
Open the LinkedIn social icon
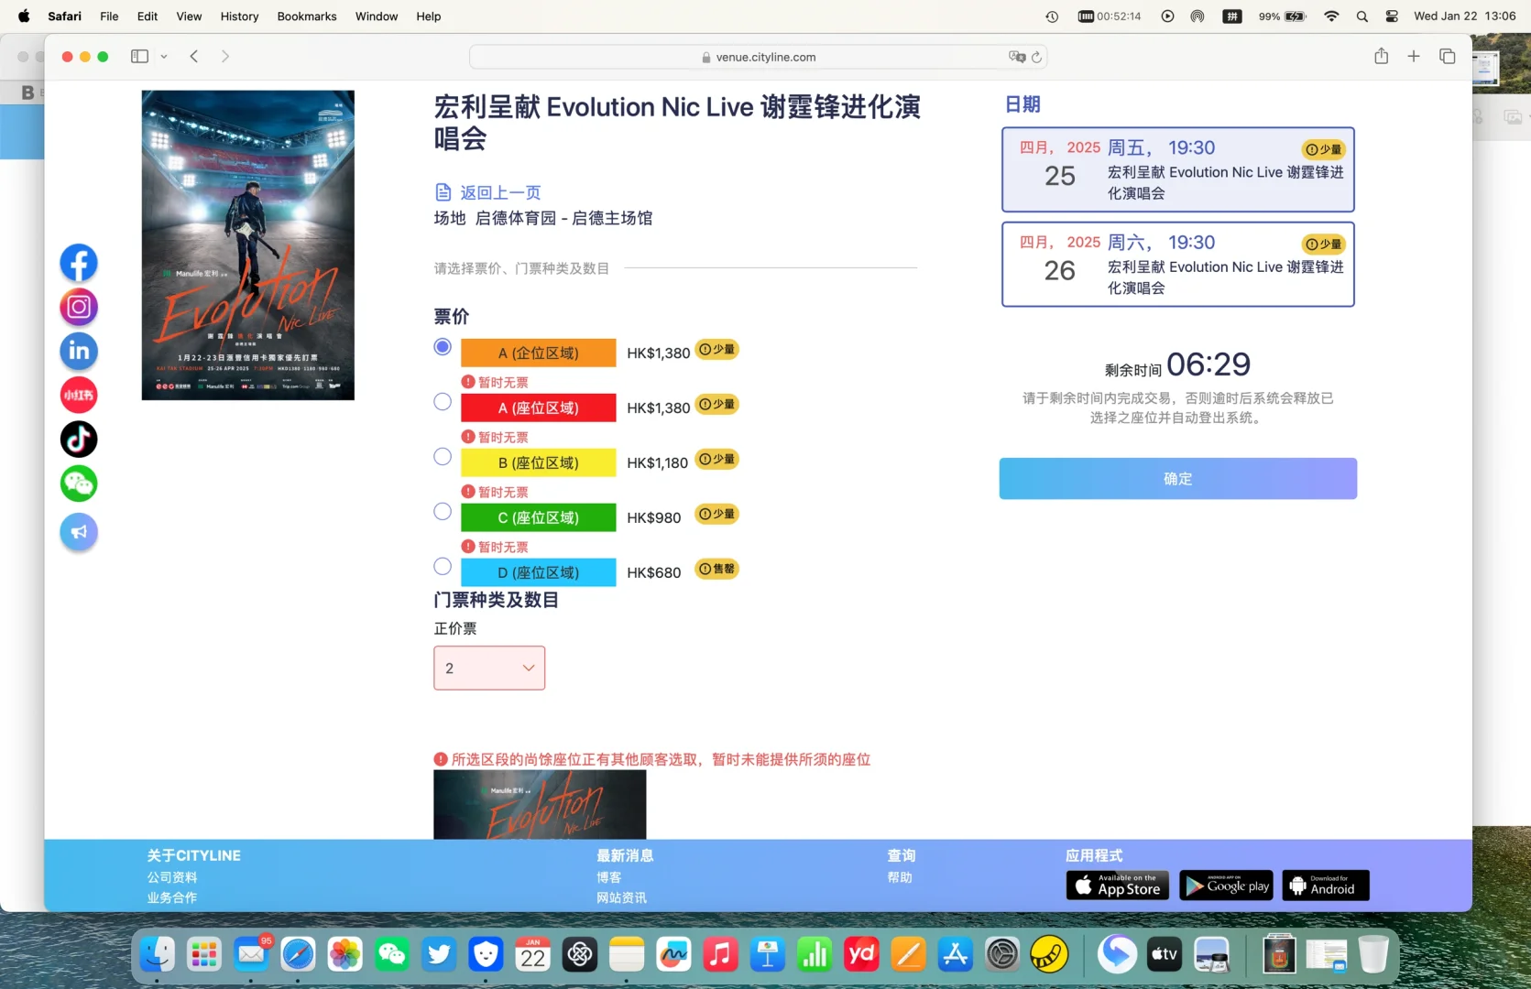click(79, 351)
